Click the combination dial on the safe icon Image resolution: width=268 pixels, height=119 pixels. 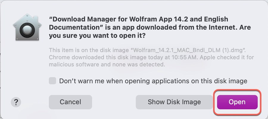(27, 30)
